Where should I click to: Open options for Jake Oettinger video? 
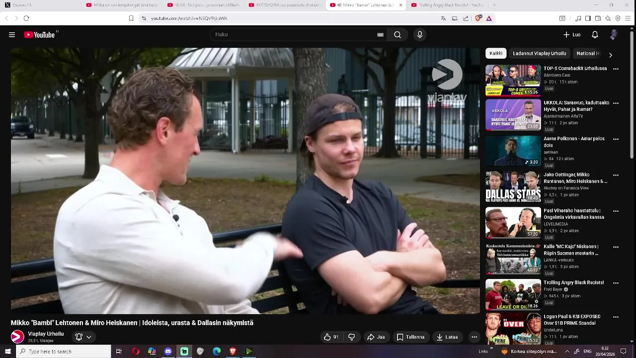(616, 175)
